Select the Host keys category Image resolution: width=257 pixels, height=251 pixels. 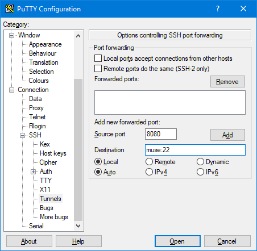tap(53, 153)
